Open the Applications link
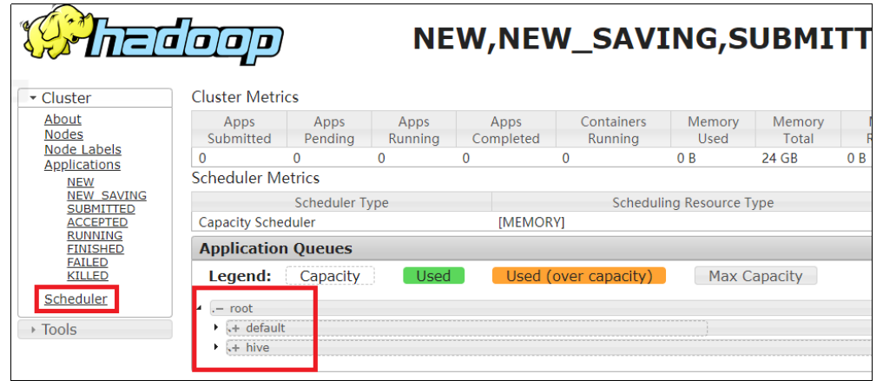The height and width of the screenshot is (387, 883). (x=82, y=165)
